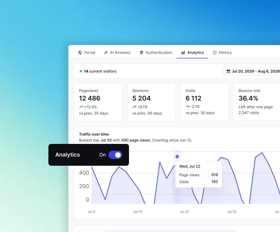
Task: Click the Jul 25 axis label
Action: pyautogui.click(x=232, y=212)
